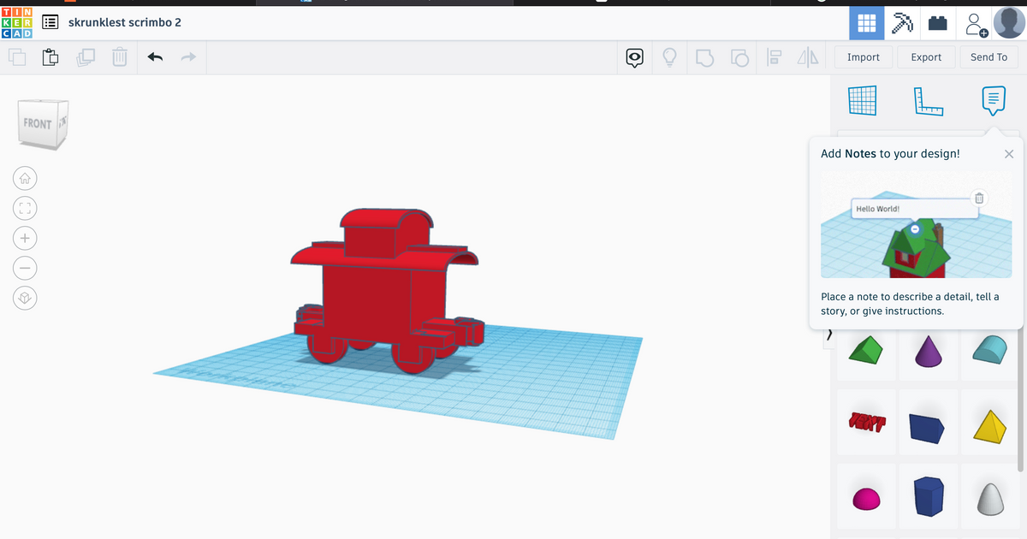Toggle perspective view in left sidebar
This screenshot has height=539, width=1027.
tap(25, 298)
